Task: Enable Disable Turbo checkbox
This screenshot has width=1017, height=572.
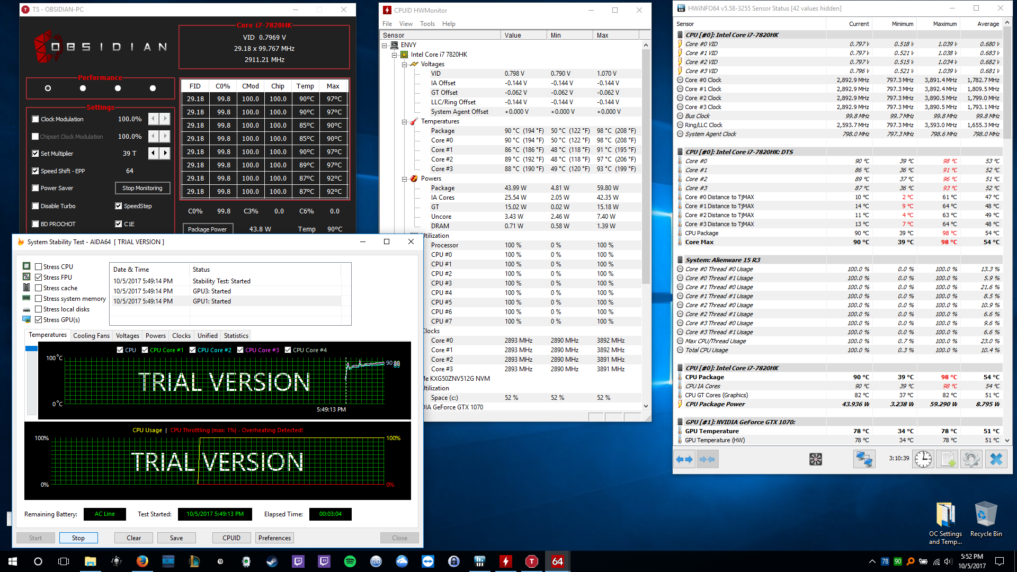Action: coord(35,206)
